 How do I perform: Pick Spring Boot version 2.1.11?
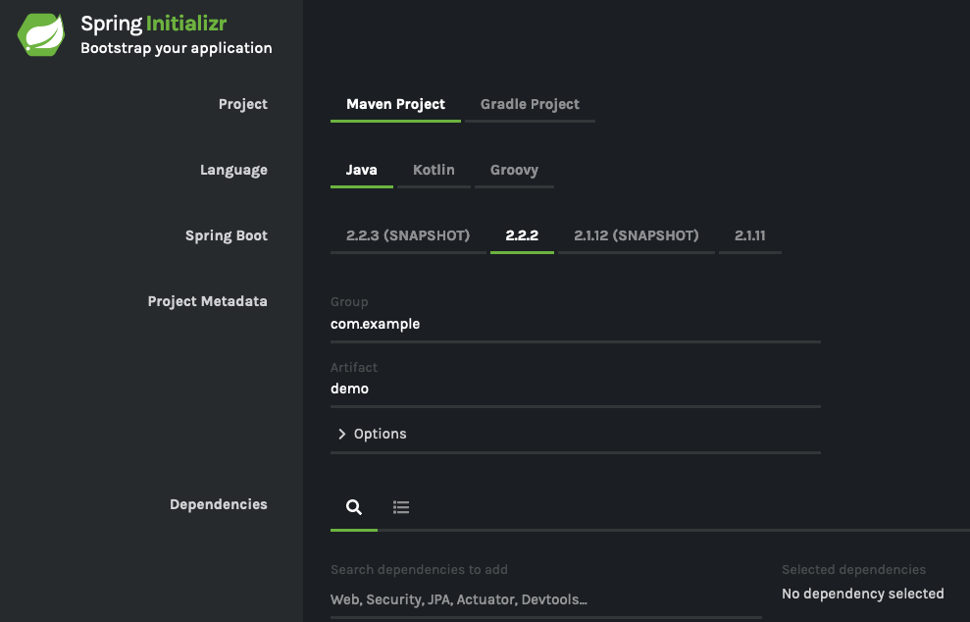[749, 235]
